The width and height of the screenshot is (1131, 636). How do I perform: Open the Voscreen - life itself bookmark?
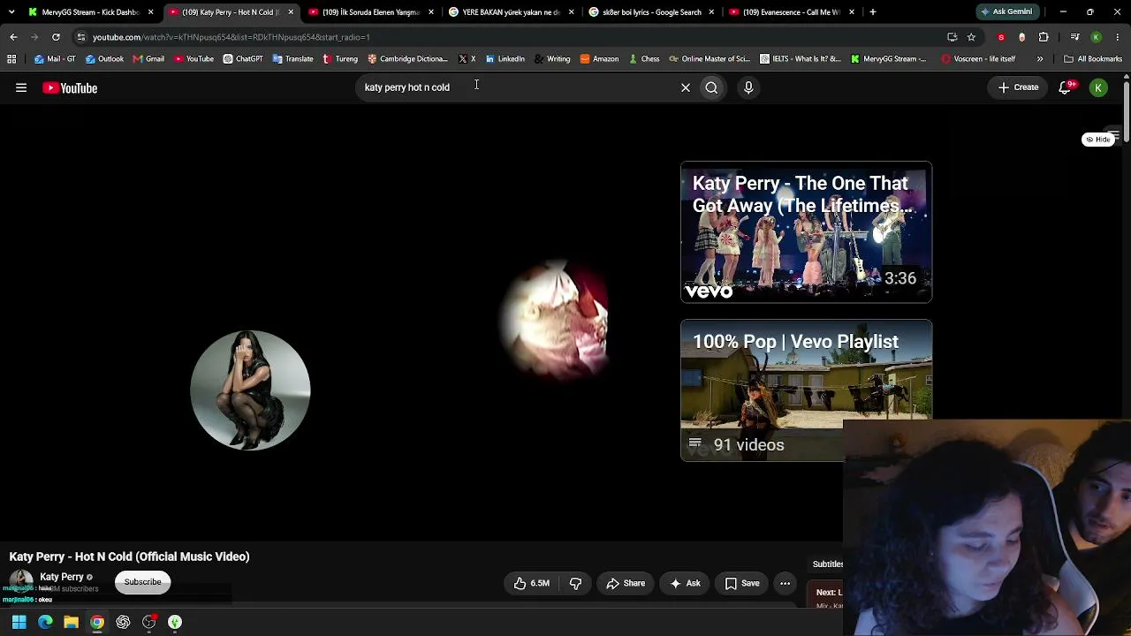tap(978, 59)
